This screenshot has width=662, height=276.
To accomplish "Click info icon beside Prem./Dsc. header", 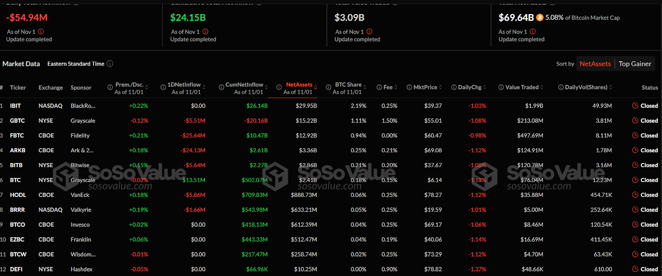I will pyautogui.click(x=110, y=87).
